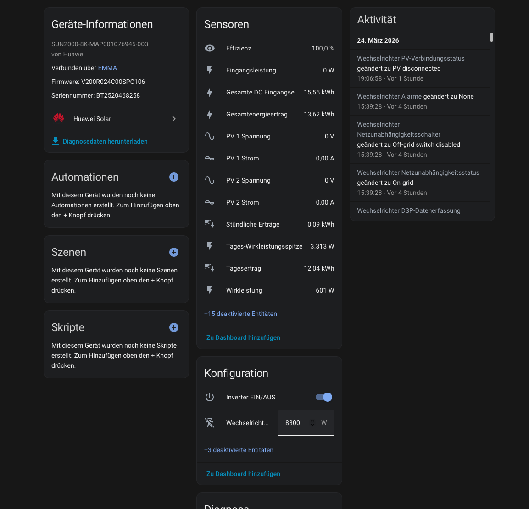Viewport: 529px width, 509px height.
Task: Click the download icon for Diagnosedaten
Action: (56, 141)
